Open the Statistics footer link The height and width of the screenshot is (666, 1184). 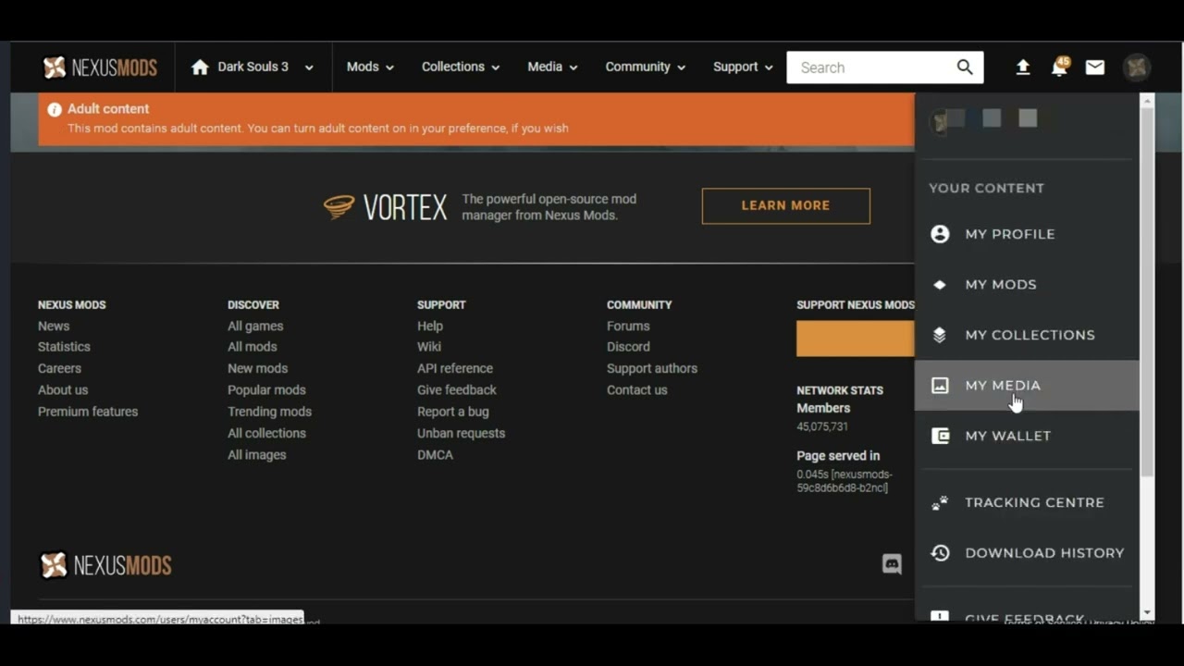[64, 347]
